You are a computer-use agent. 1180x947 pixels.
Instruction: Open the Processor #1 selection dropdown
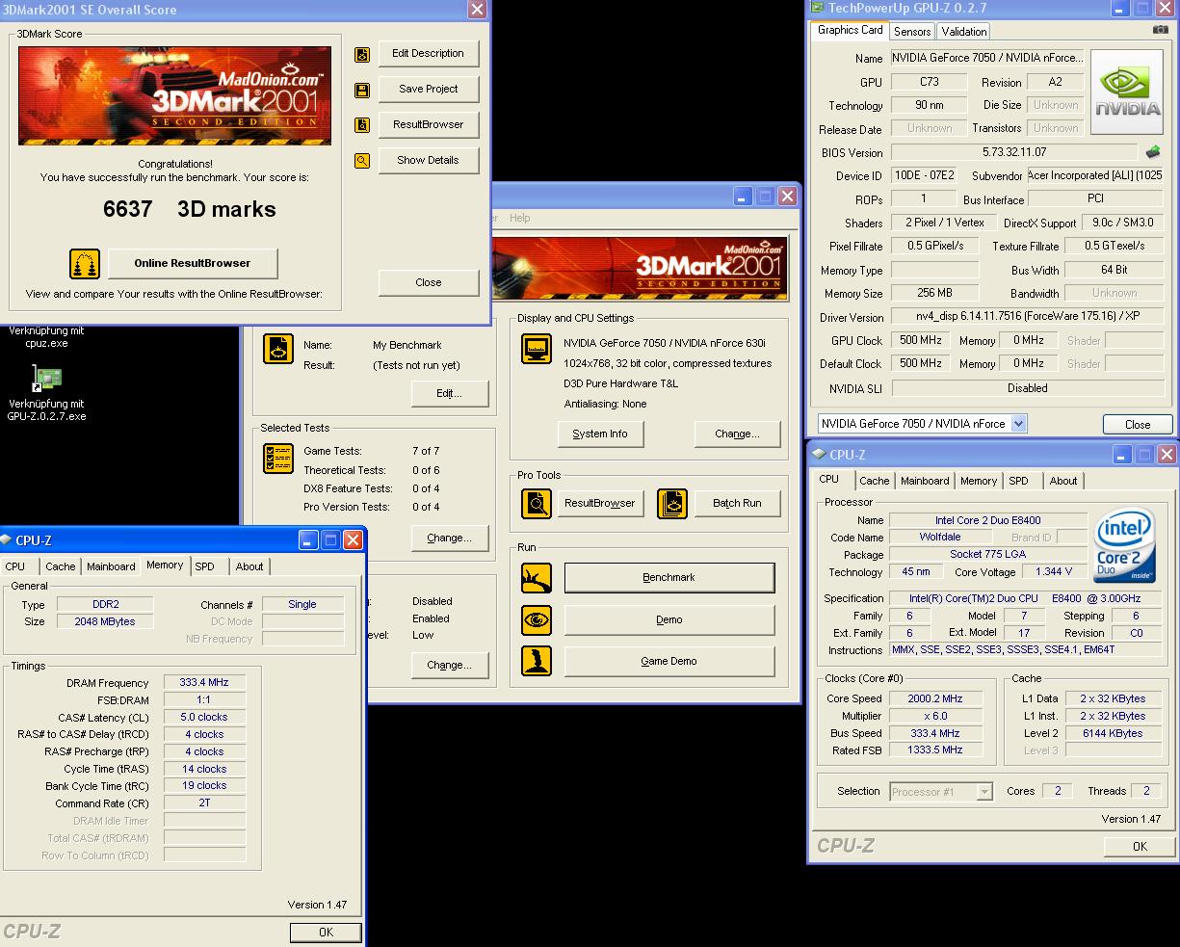(x=984, y=792)
